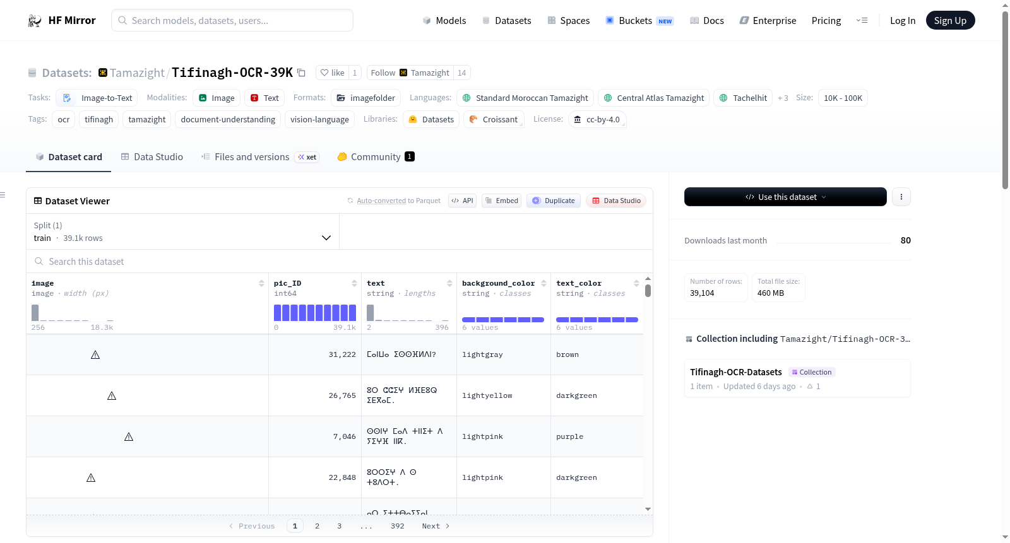Expand the +3 more languages
The image size is (1010, 543).
click(x=783, y=98)
